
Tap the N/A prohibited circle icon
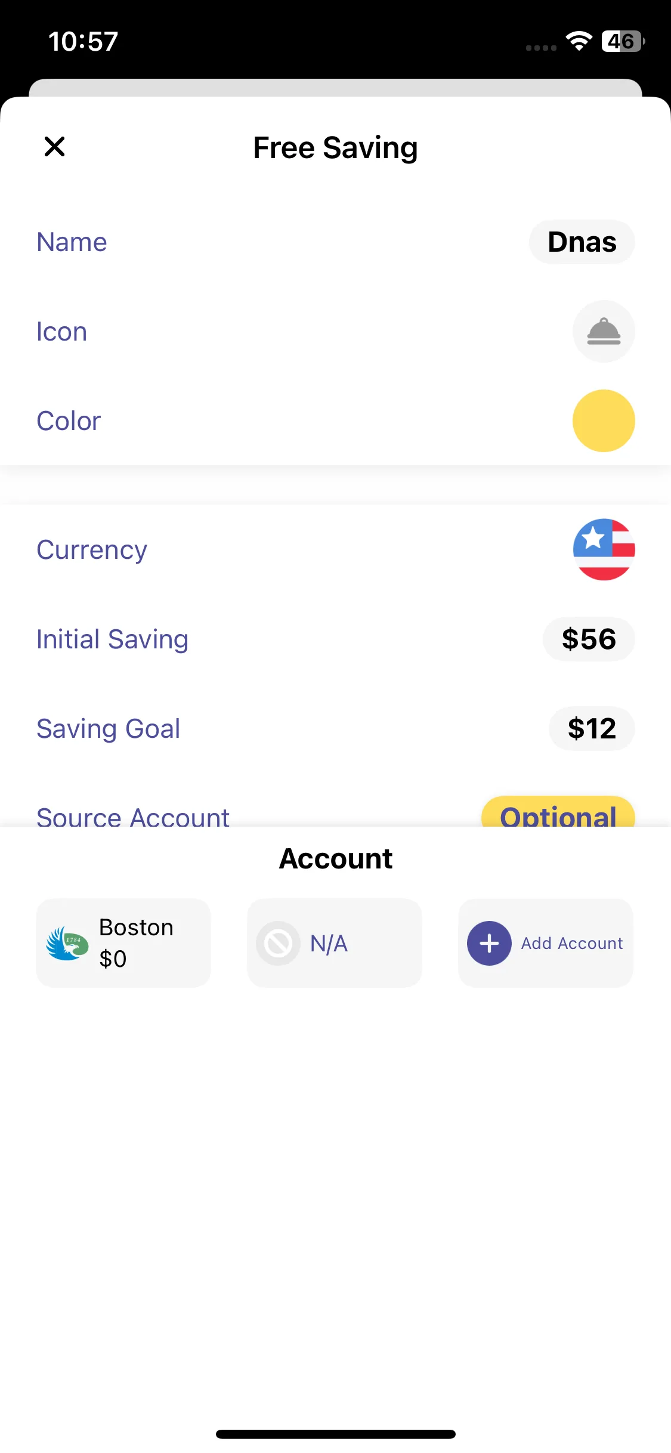pyautogui.click(x=278, y=943)
